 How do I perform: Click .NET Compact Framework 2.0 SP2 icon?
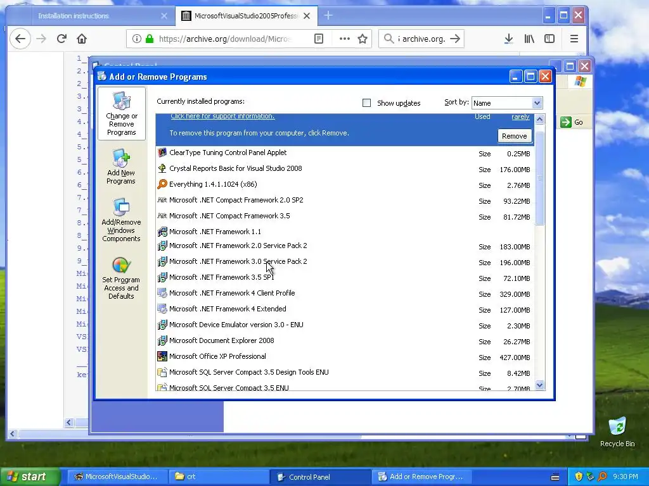coord(162,200)
